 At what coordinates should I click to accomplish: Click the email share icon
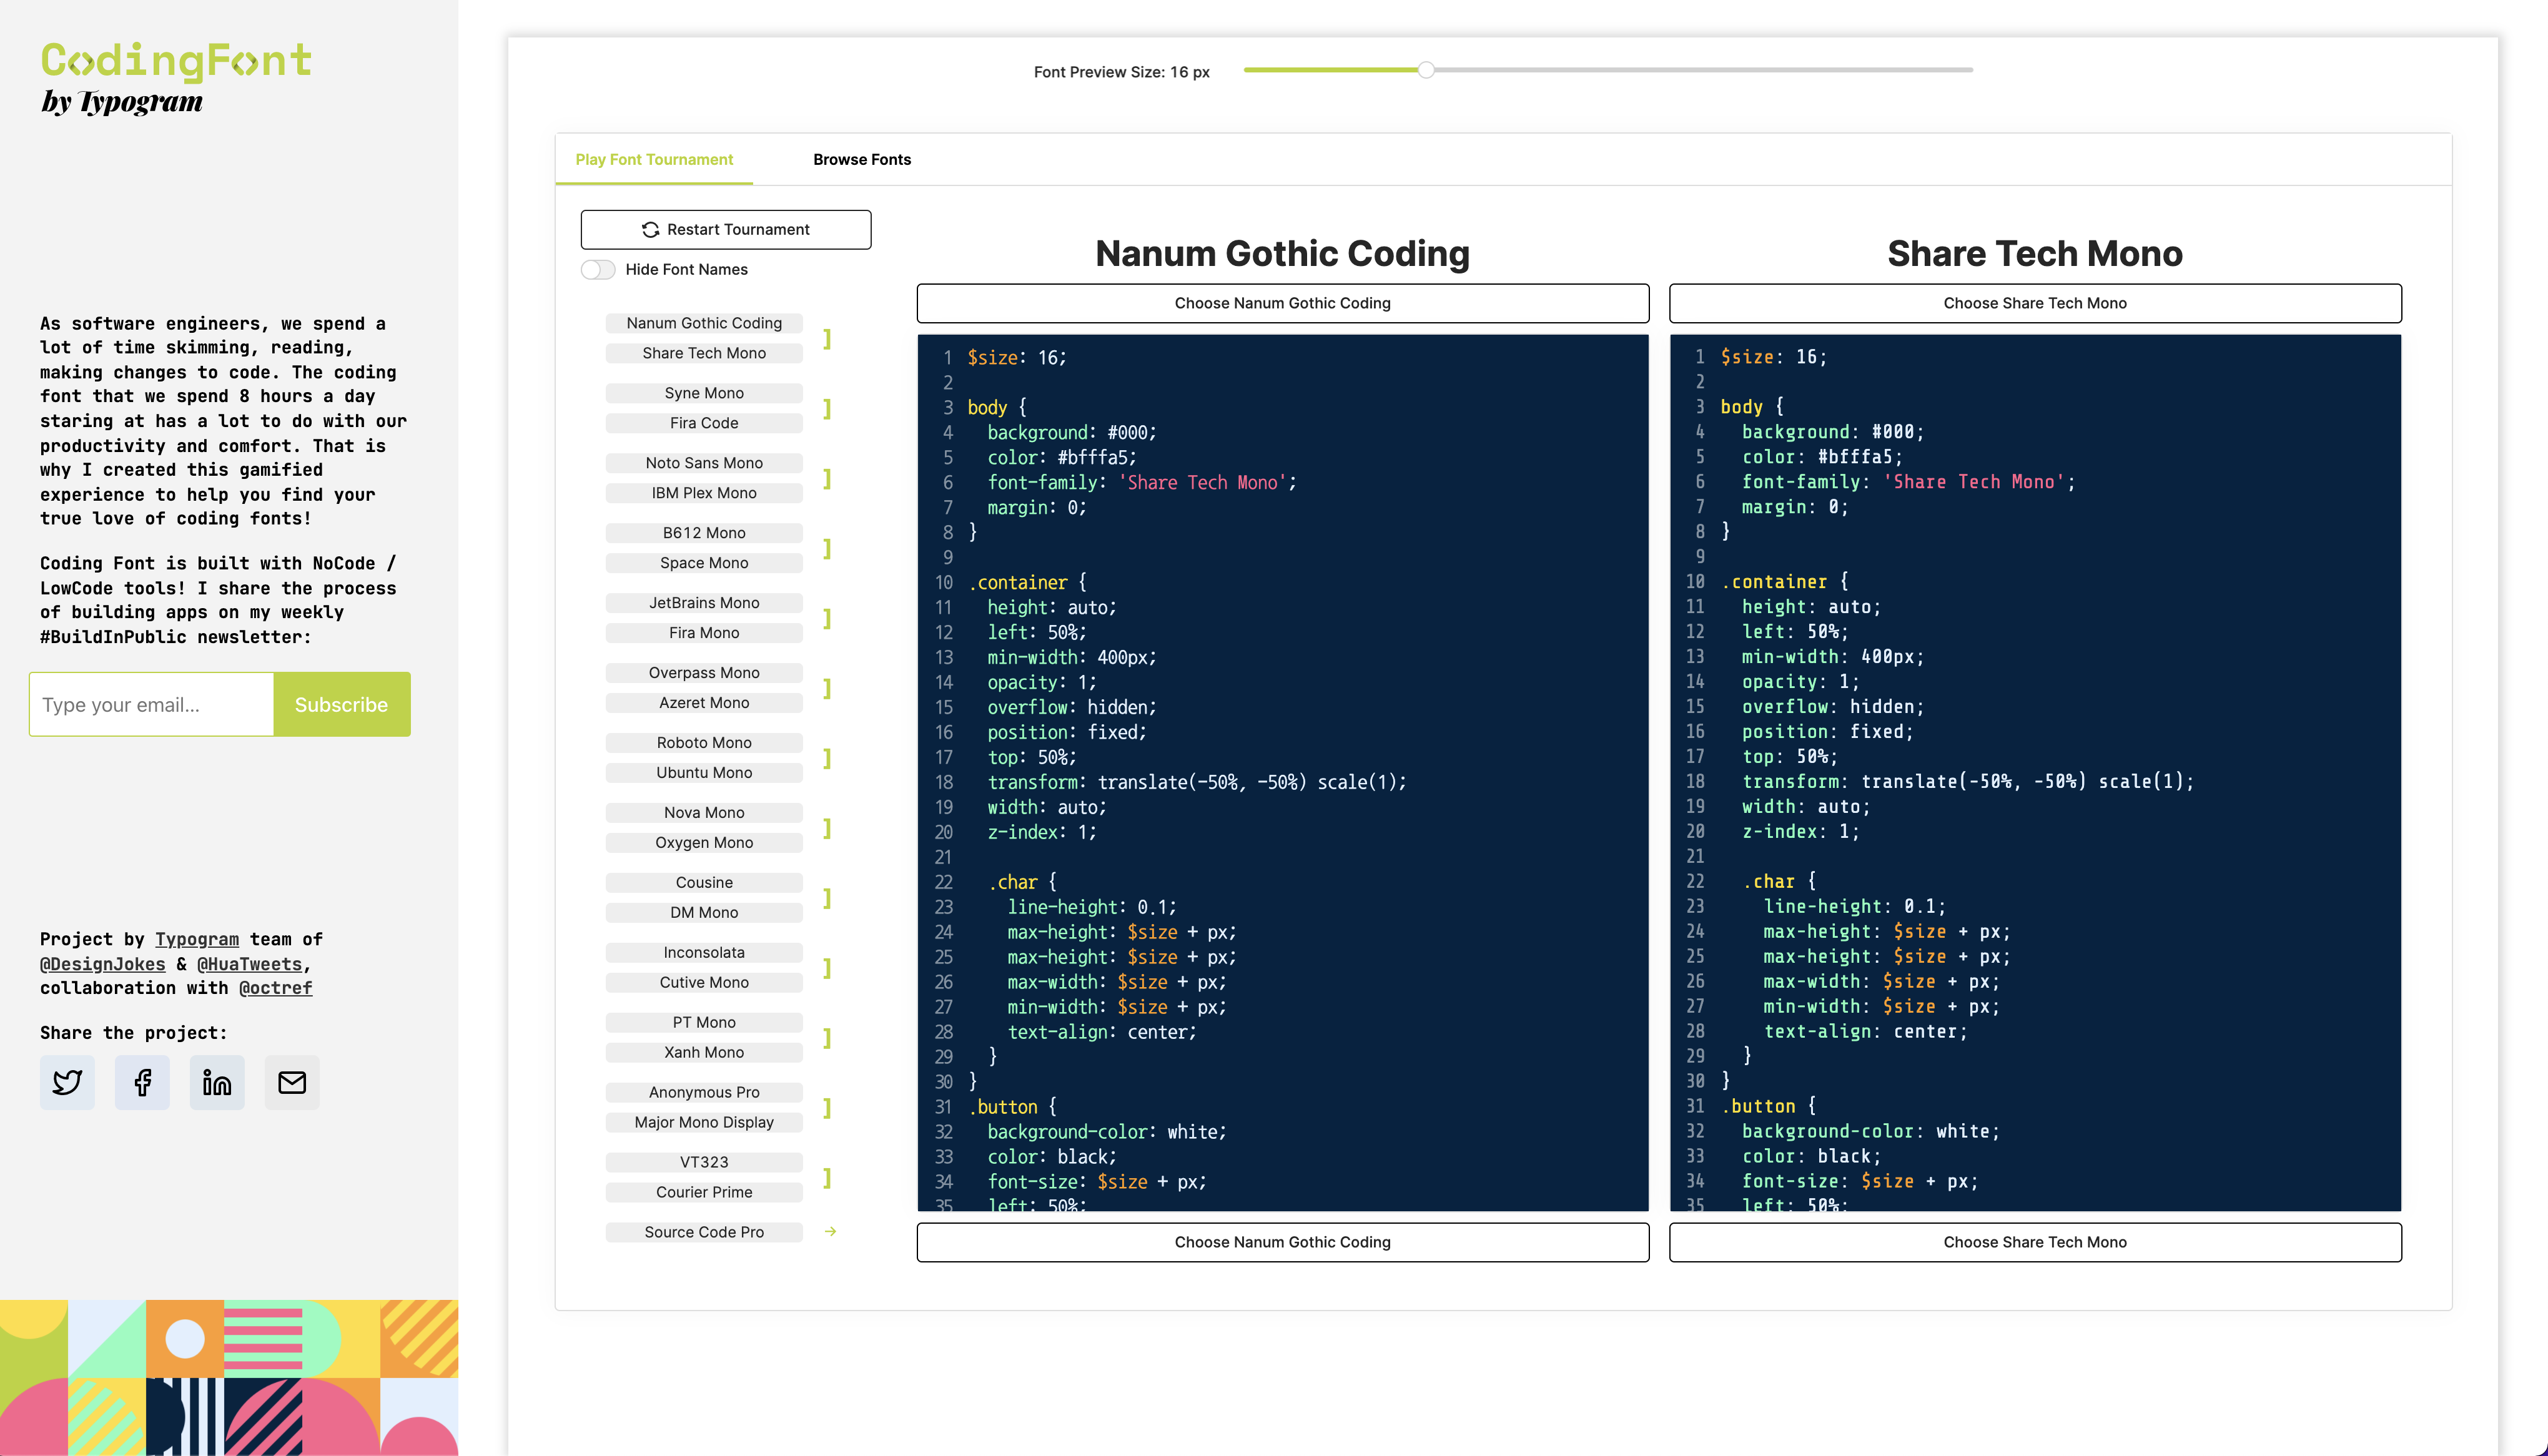292,1082
